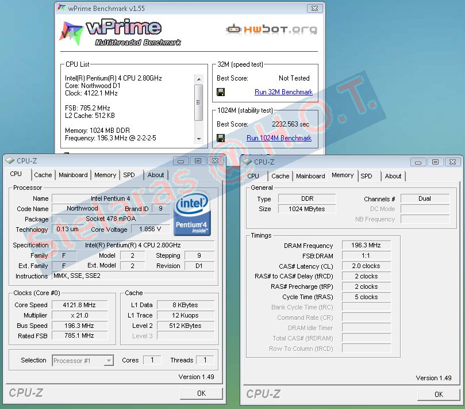Click the Revision value D1

(x=199, y=266)
